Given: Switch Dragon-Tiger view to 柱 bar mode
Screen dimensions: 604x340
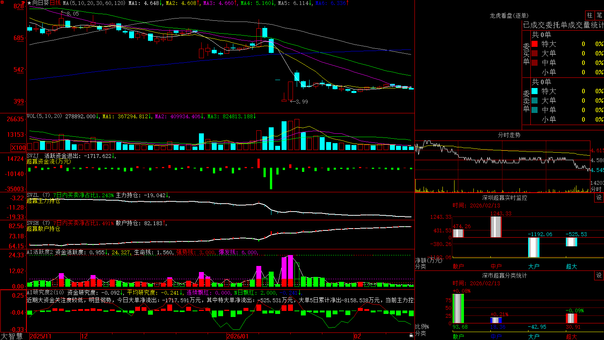Looking at the screenshot, I should [x=590, y=15].
